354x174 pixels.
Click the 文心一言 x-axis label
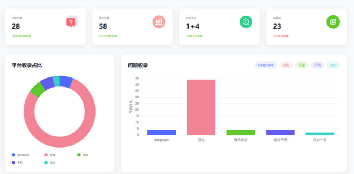click(x=320, y=140)
